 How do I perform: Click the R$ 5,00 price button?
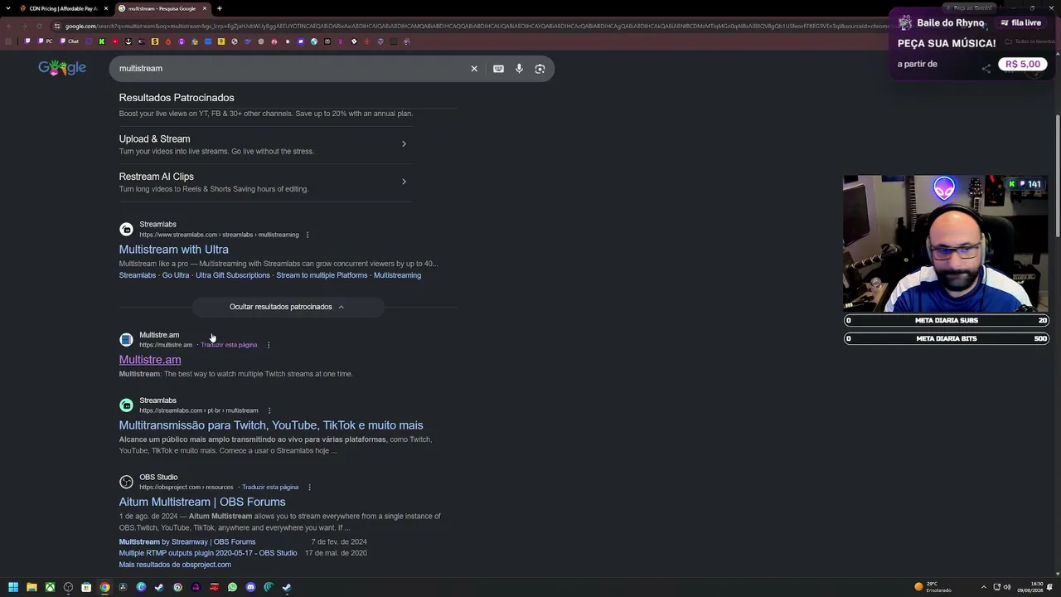[x=1023, y=64]
